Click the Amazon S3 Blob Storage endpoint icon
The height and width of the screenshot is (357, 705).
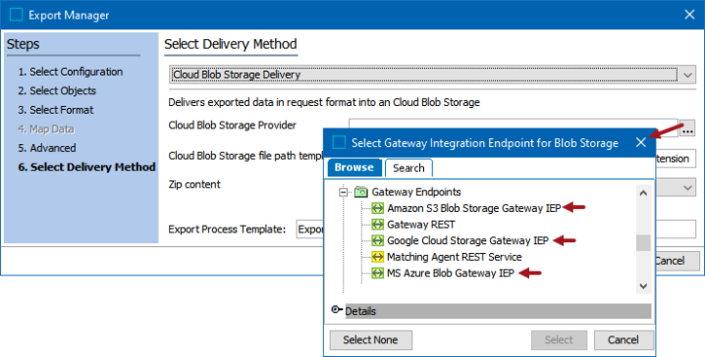click(x=377, y=208)
